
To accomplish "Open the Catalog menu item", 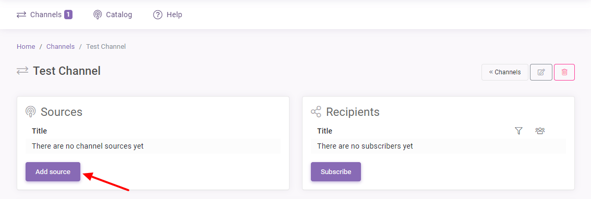I will pos(113,15).
